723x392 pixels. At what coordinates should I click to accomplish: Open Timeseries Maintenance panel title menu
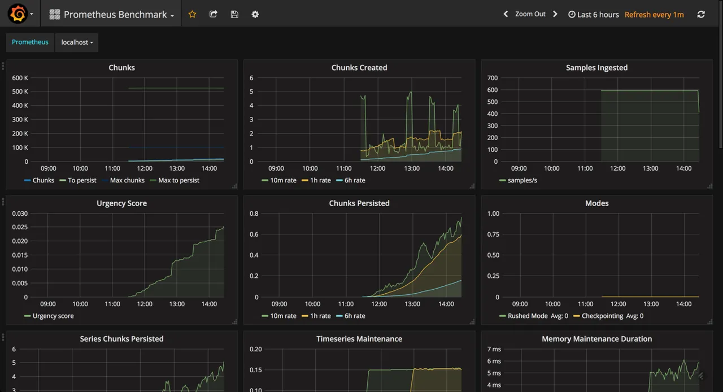click(x=359, y=338)
